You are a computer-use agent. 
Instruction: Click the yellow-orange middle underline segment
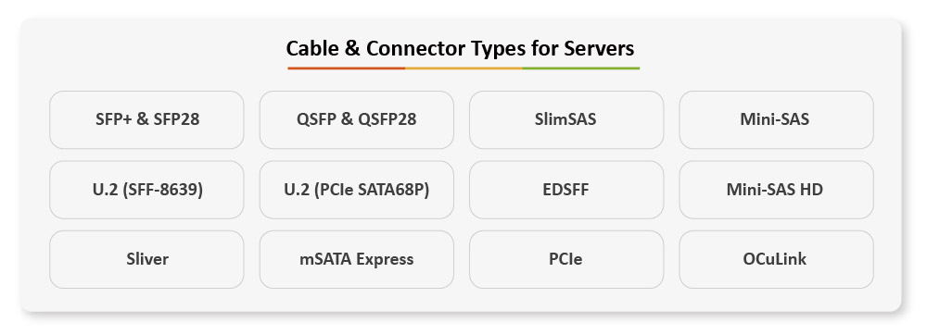tap(464, 68)
